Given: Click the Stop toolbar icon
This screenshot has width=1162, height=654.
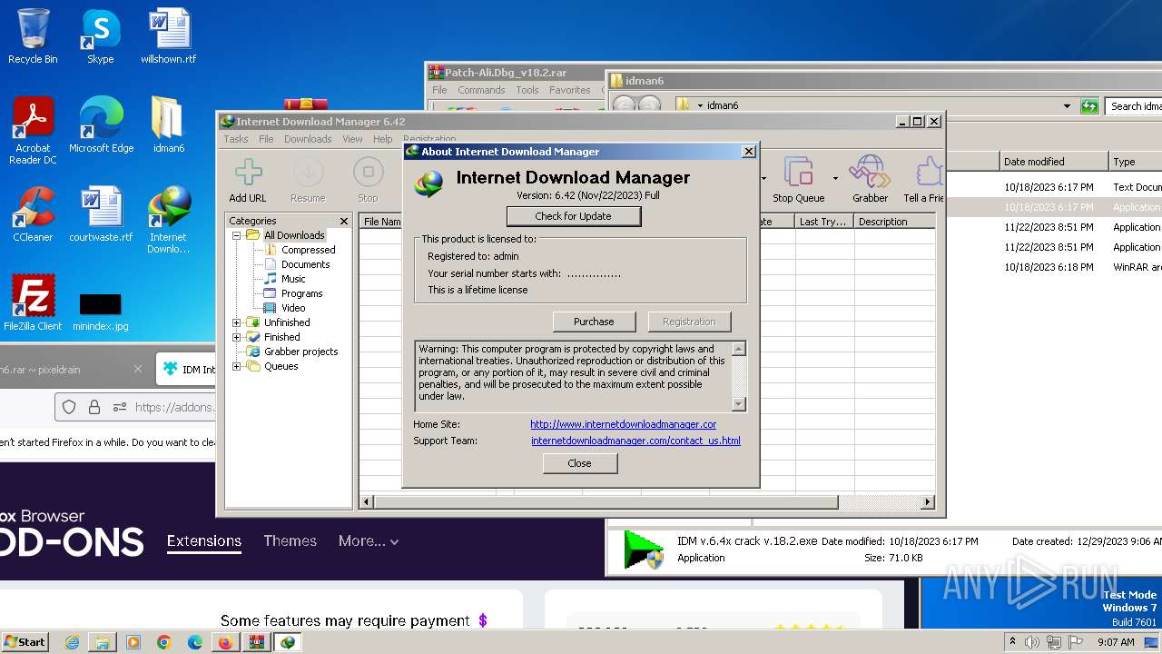Looking at the screenshot, I should point(368,180).
